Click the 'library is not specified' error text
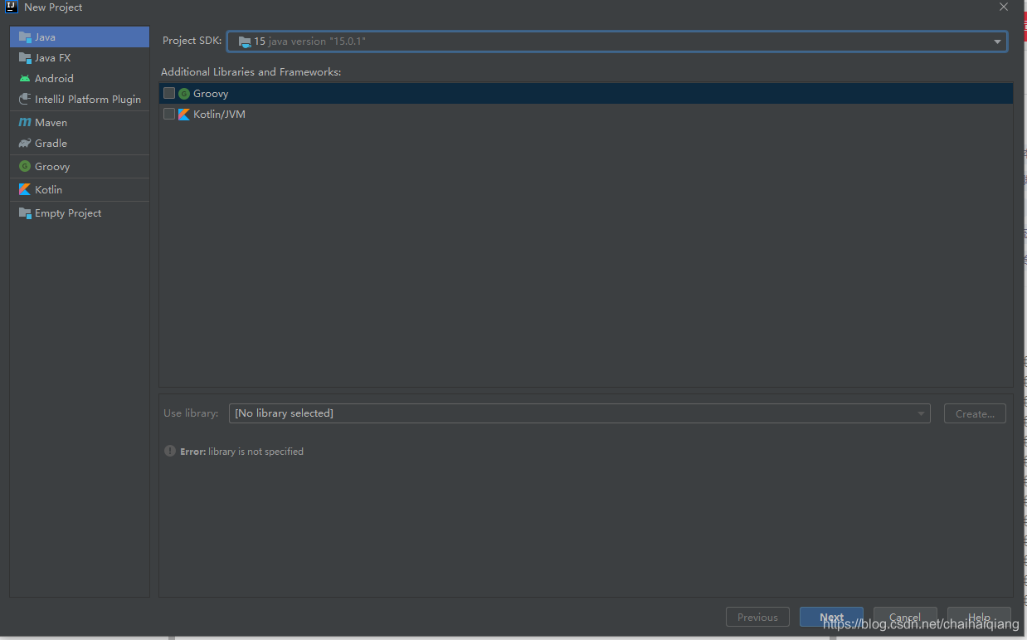 point(256,452)
